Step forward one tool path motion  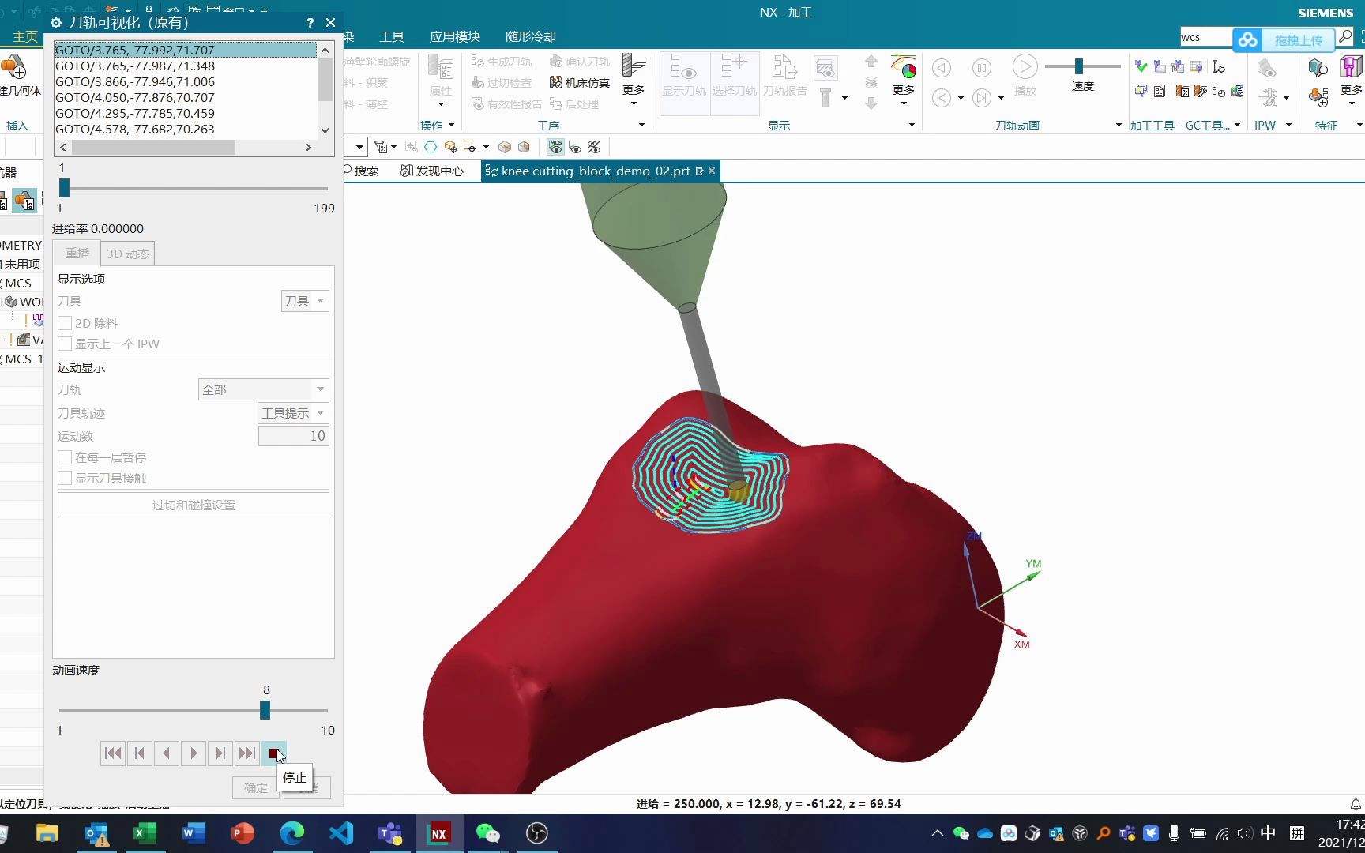click(x=220, y=753)
